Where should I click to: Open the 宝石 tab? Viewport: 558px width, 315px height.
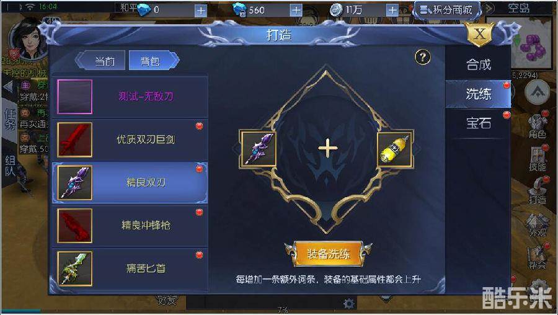(478, 123)
